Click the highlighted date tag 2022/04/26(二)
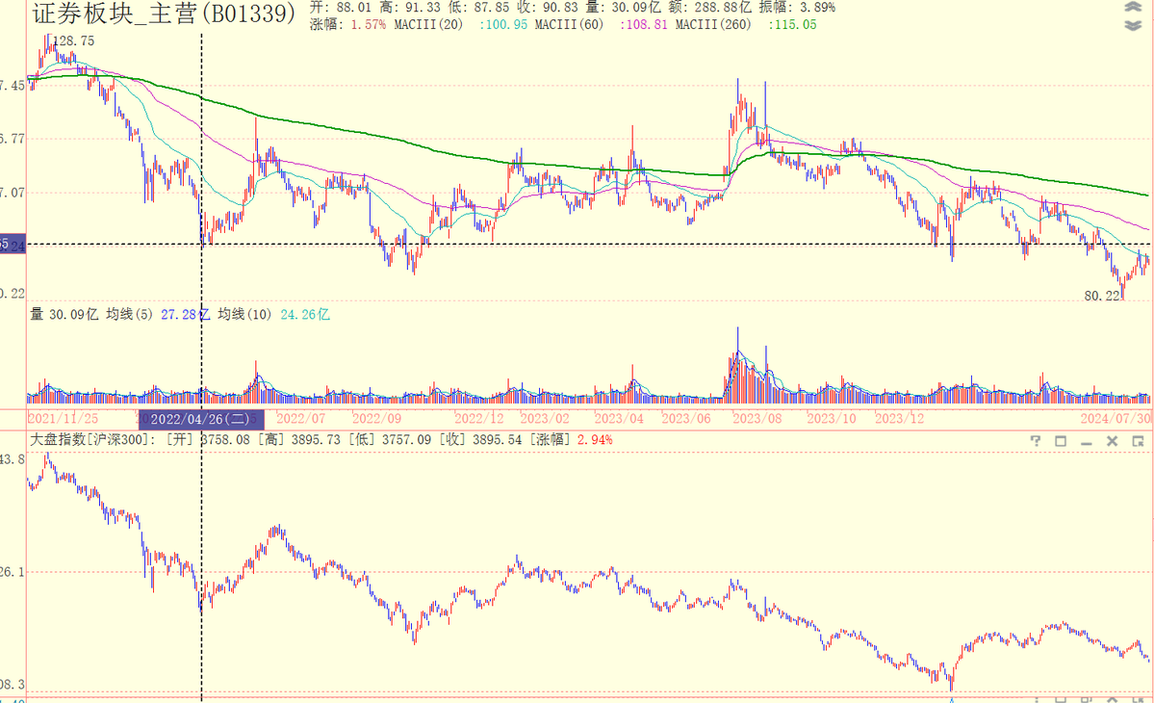Image resolution: width=1154 pixels, height=703 pixels. (200, 420)
